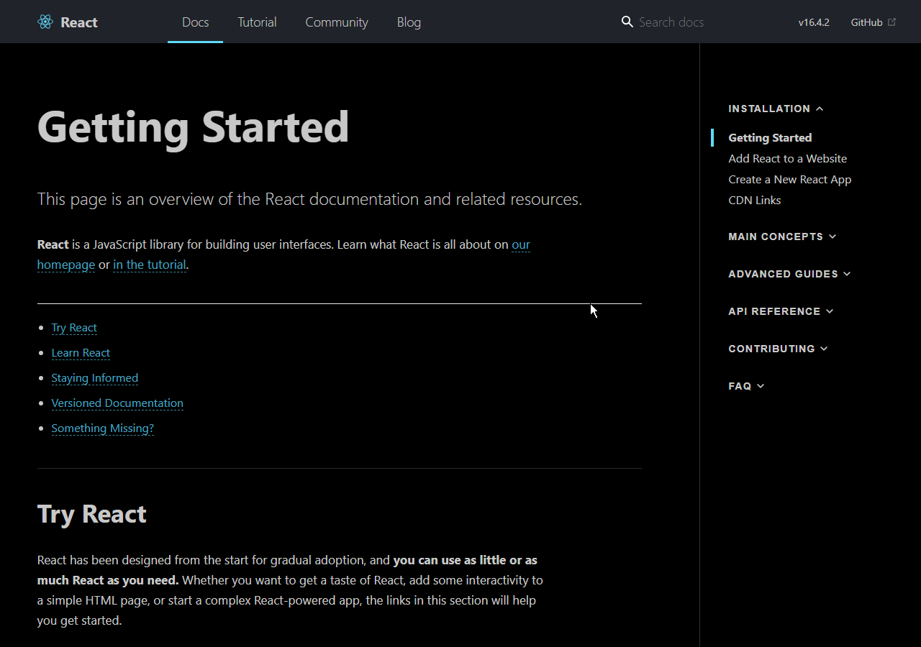
Task: Open the Blog tab
Action: click(409, 22)
